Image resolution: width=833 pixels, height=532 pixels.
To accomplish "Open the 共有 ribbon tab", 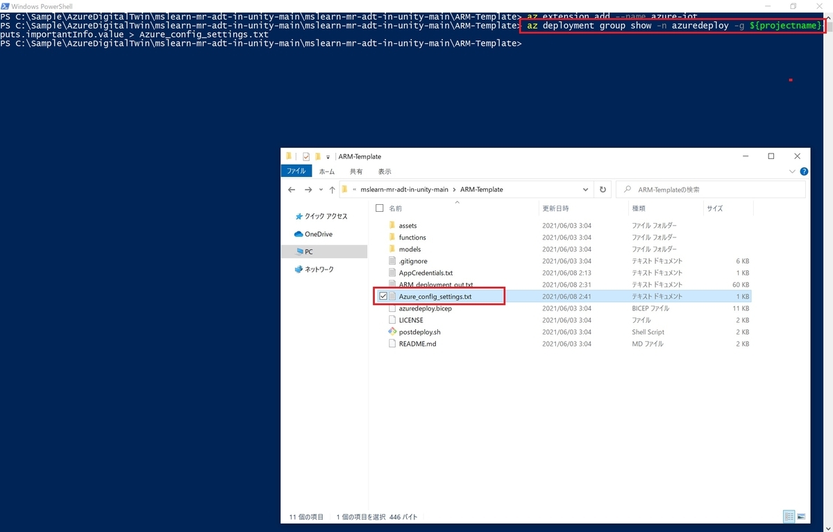I will click(x=356, y=172).
